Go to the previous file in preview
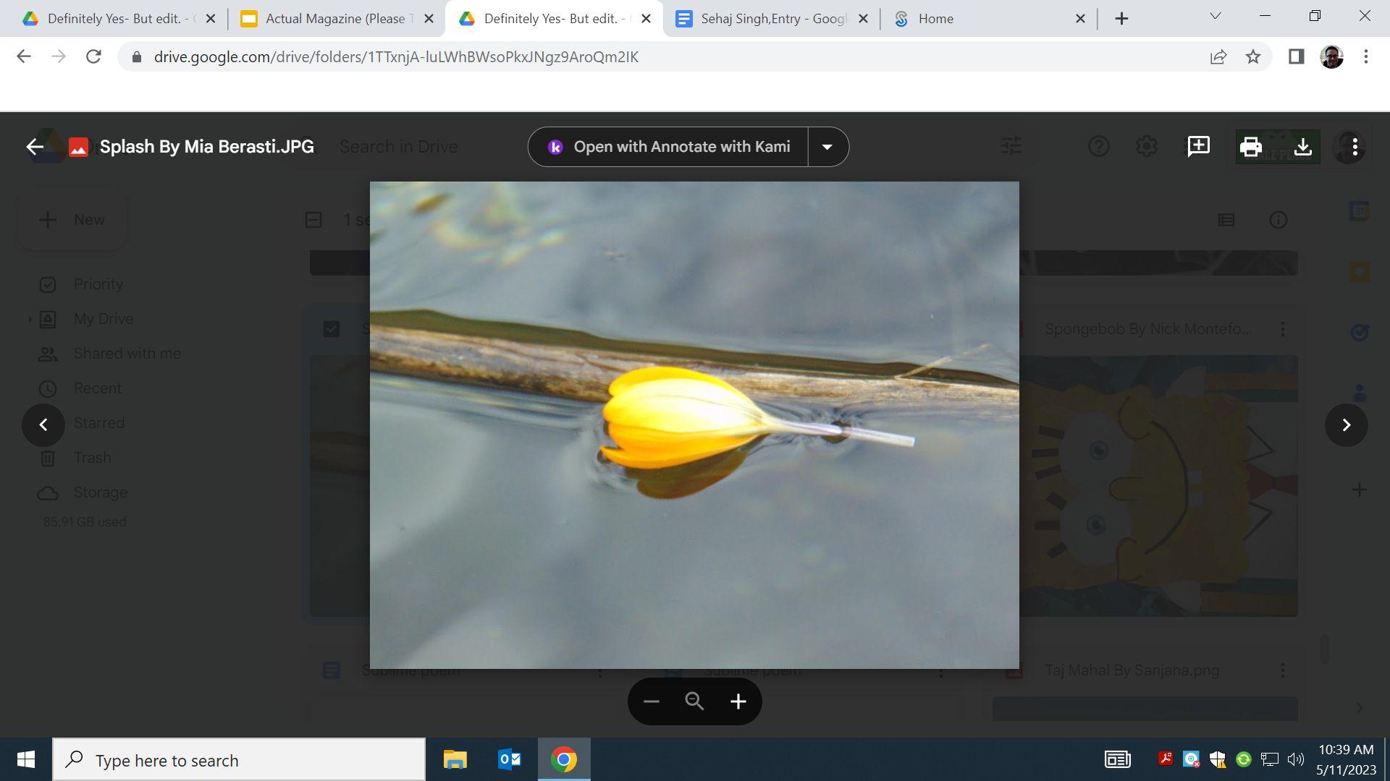This screenshot has height=781, width=1390. coord(43,424)
